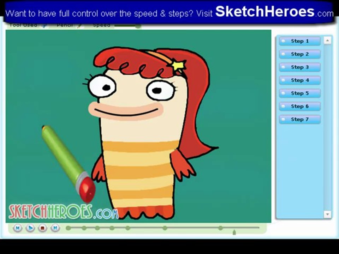Jump to Step 1 in the list
Image resolution: width=339 pixels, height=254 pixels.
[300, 41]
